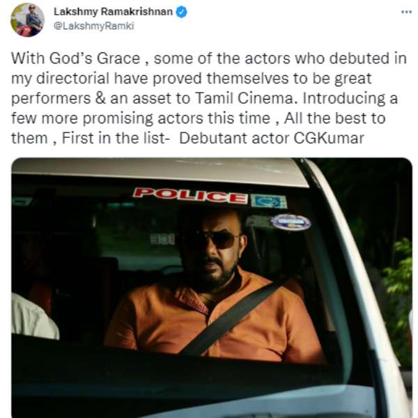
Task: Open the attached police car photo
Action: [x=212, y=288]
